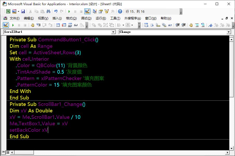
Task: Toggle Breakpoint hand icon in Edit toolbar
Action: 191,25
